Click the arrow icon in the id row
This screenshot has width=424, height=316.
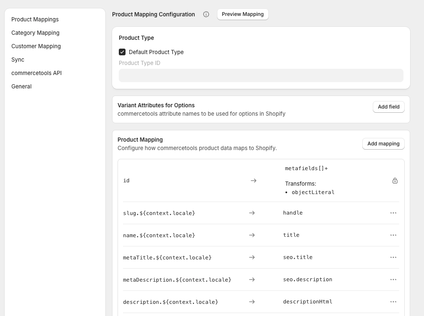click(254, 181)
